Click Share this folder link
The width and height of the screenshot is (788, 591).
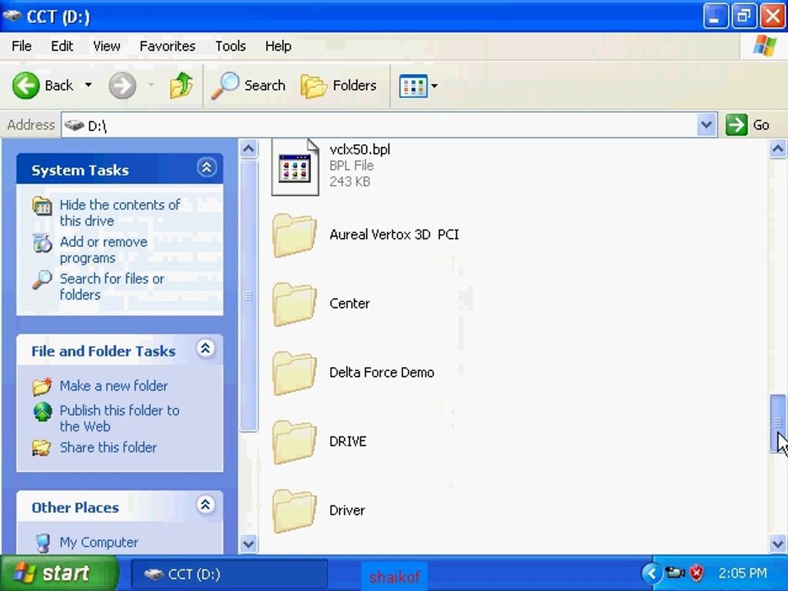click(108, 447)
